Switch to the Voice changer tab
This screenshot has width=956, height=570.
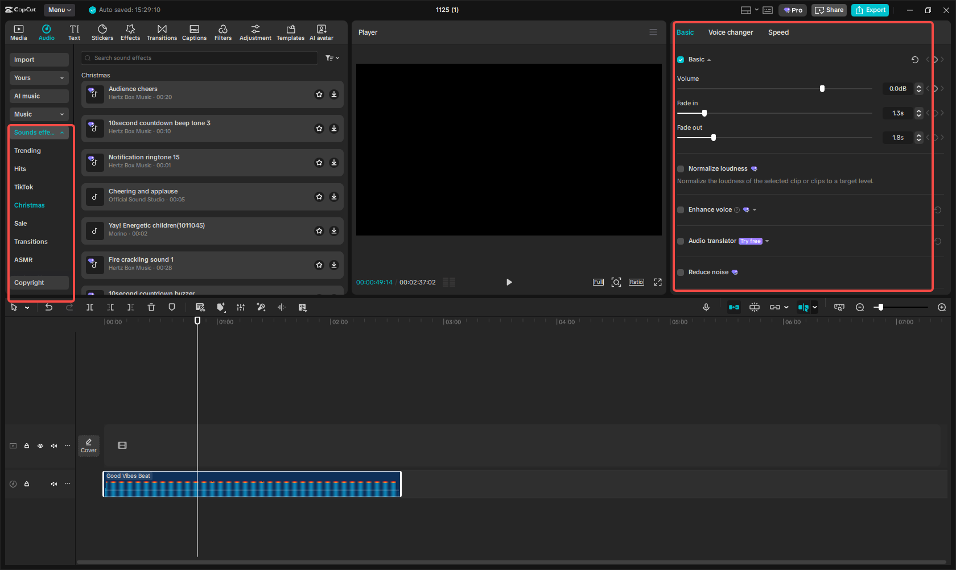pos(731,32)
